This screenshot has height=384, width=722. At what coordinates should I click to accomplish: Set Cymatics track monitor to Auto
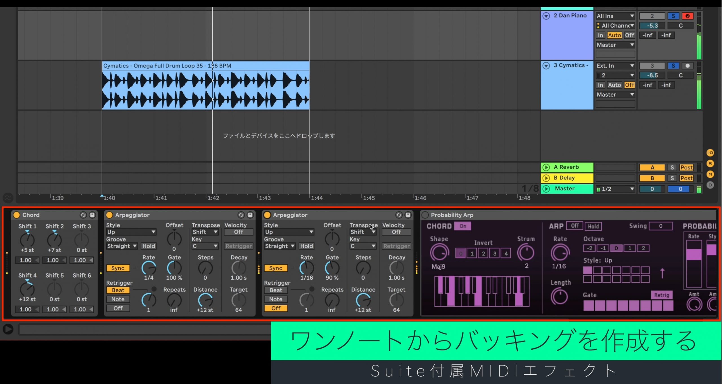coord(614,85)
